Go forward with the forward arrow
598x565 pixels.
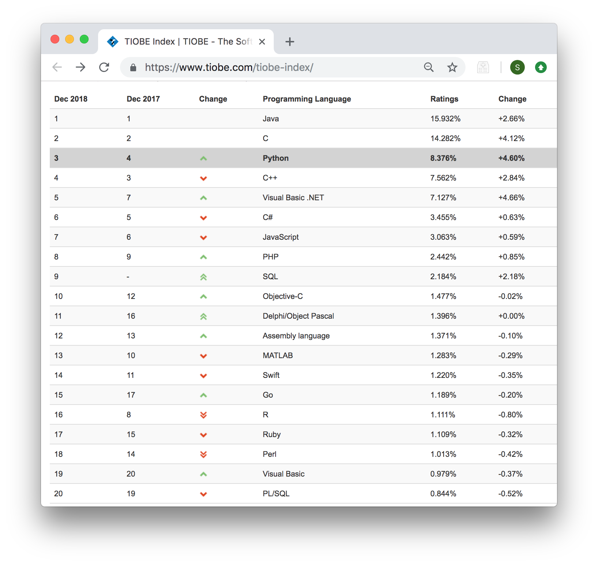click(x=81, y=67)
